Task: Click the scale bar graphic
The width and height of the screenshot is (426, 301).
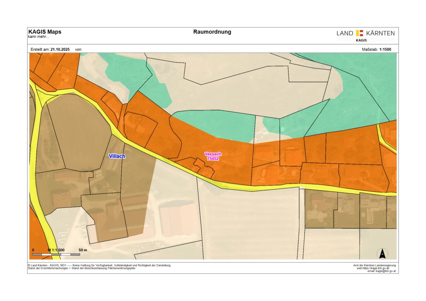Action: pyautogui.click(x=56, y=254)
